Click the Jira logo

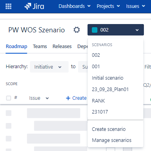click(34, 6)
